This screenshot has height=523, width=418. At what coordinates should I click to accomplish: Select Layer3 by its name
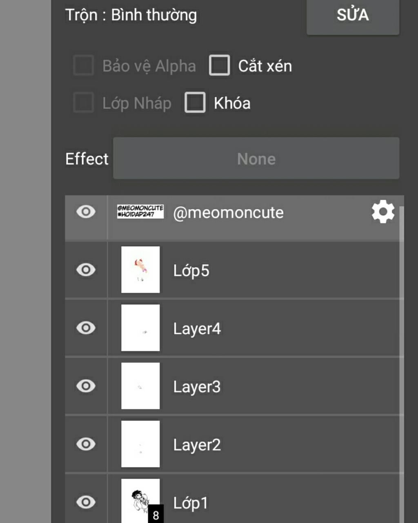(x=197, y=387)
